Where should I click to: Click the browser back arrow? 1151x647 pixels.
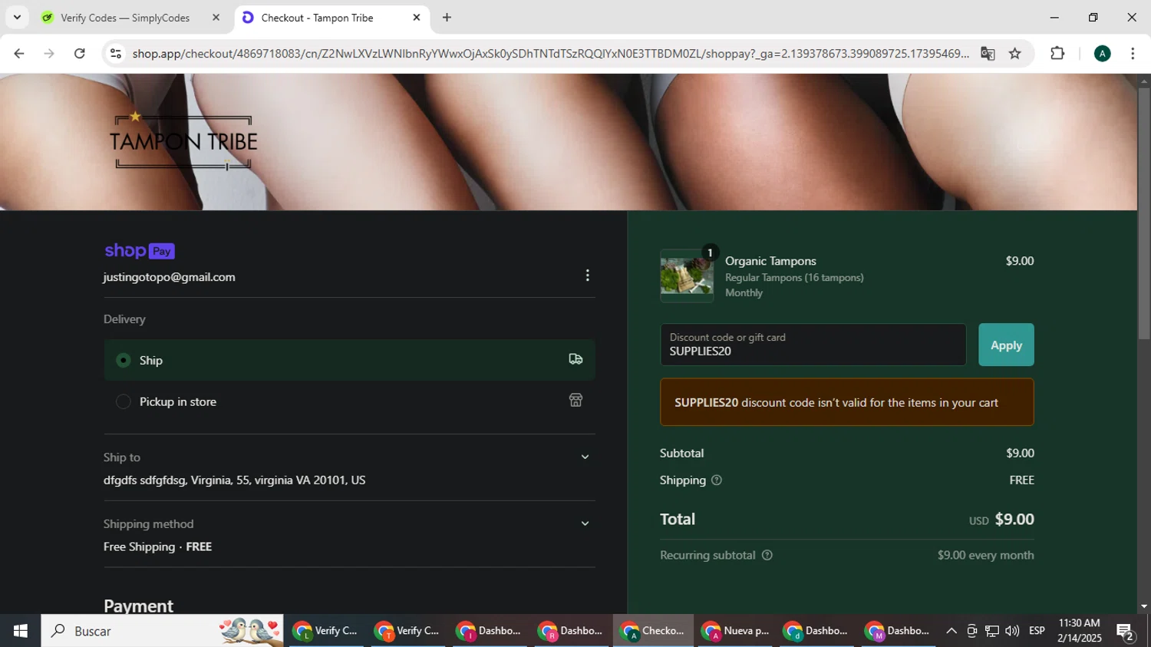pyautogui.click(x=19, y=53)
